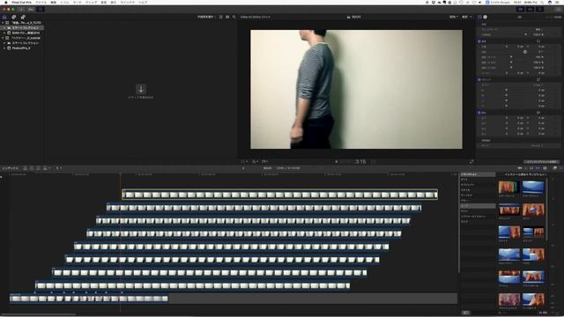
Task: Open the overwrite edit icon dropdown in the timeline toolbar
Action: [47, 168]
